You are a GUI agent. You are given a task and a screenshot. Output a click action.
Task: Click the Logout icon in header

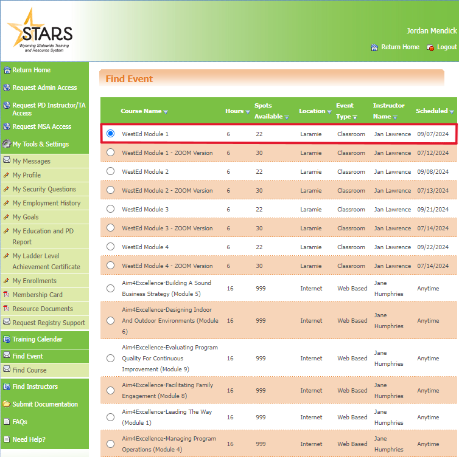[x=430, y=47]
